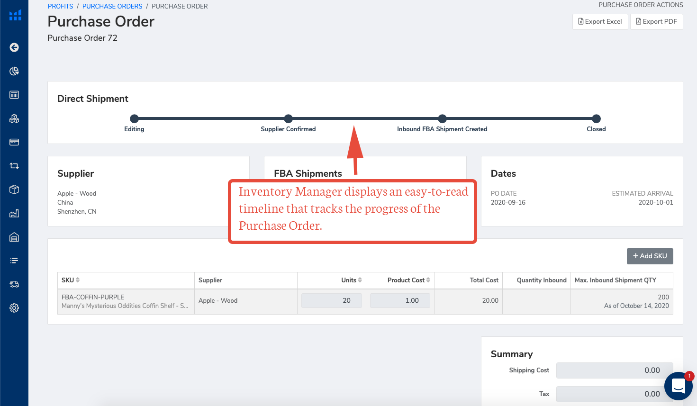This screenshot has width=697, height=406.
Task: Open the settings gear icon
Action: [14, 308]
